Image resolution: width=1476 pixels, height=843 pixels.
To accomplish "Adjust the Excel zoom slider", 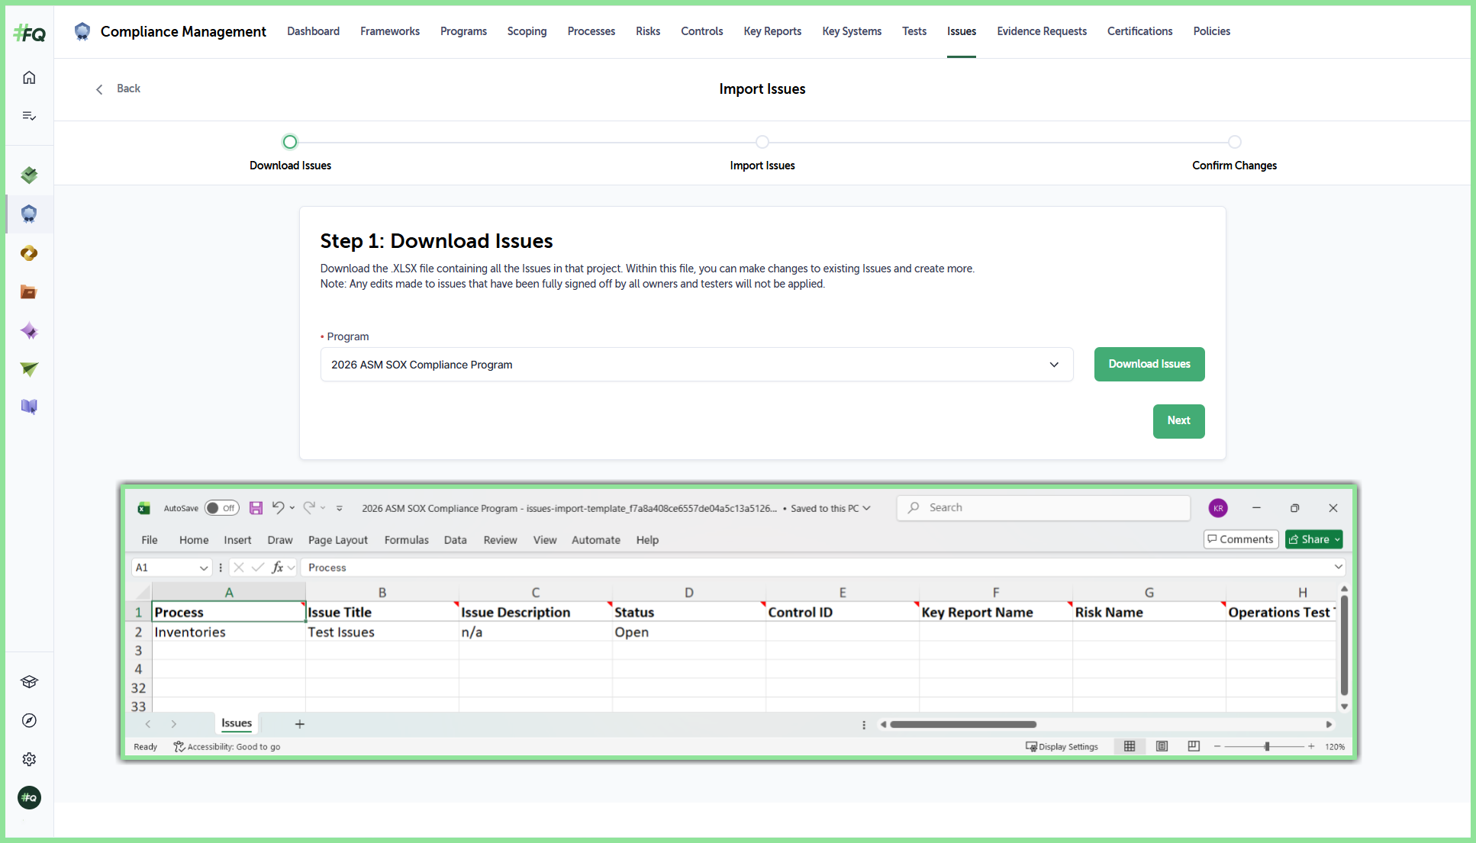I will (x=1267, y=746).
